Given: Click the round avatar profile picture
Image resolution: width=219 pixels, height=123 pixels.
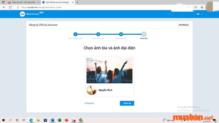Looking at the screenshot, I should 91,90.
